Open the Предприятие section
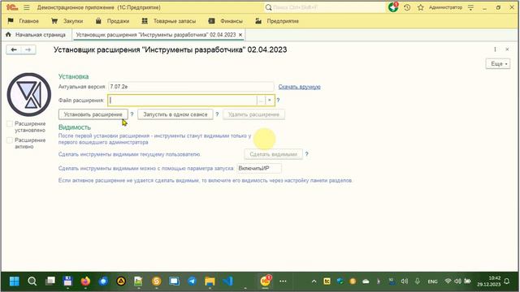 [277, 21]
